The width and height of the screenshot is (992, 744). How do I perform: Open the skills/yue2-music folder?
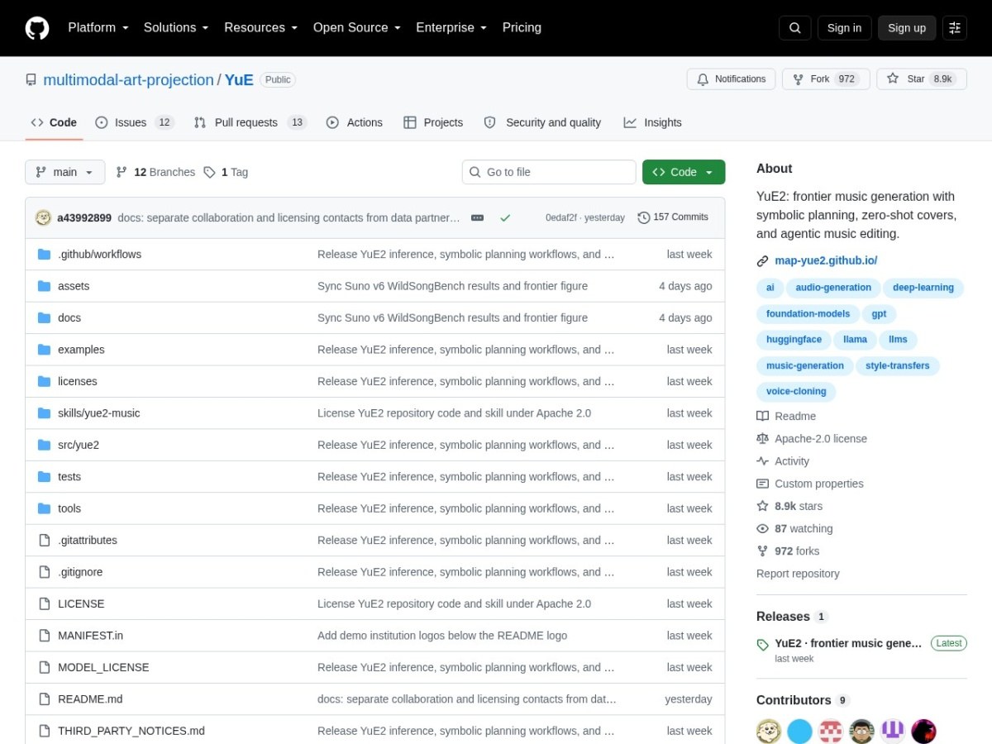99,413
